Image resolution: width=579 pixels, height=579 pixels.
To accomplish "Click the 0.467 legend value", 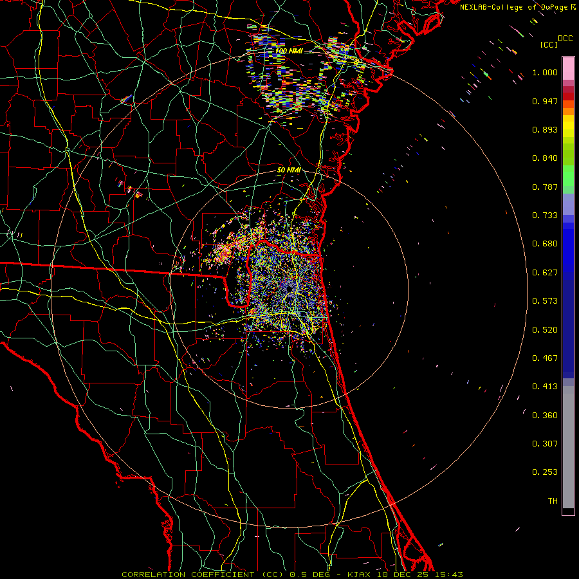I will click(545, 358).
